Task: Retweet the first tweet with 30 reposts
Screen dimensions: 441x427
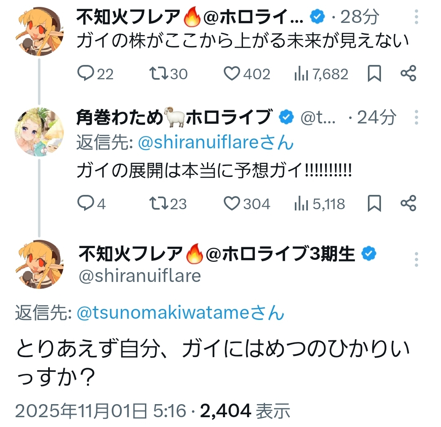Action: (x=158, y=74)
